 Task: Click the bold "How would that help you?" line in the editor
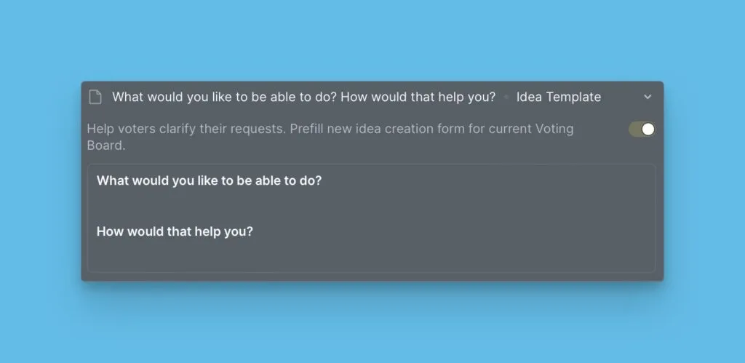[x=175, y=231]
